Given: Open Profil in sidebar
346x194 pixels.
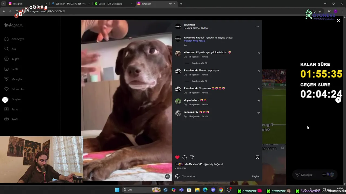Looking at the screenshot, I should pyautogui.click(x=11, y=119).
